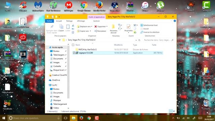Click the Supprimer button
The image size is (215, 121).
click(101, 27)
